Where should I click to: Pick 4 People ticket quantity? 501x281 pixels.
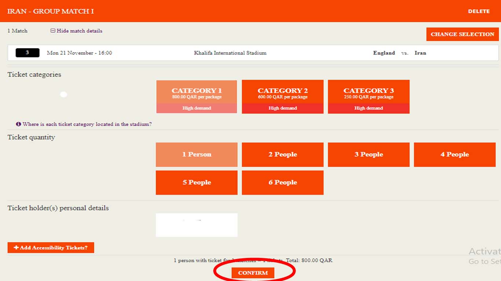click(x=454, y=154)
